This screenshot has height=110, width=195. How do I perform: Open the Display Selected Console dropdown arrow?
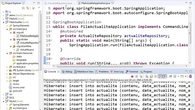click(178, 76)
